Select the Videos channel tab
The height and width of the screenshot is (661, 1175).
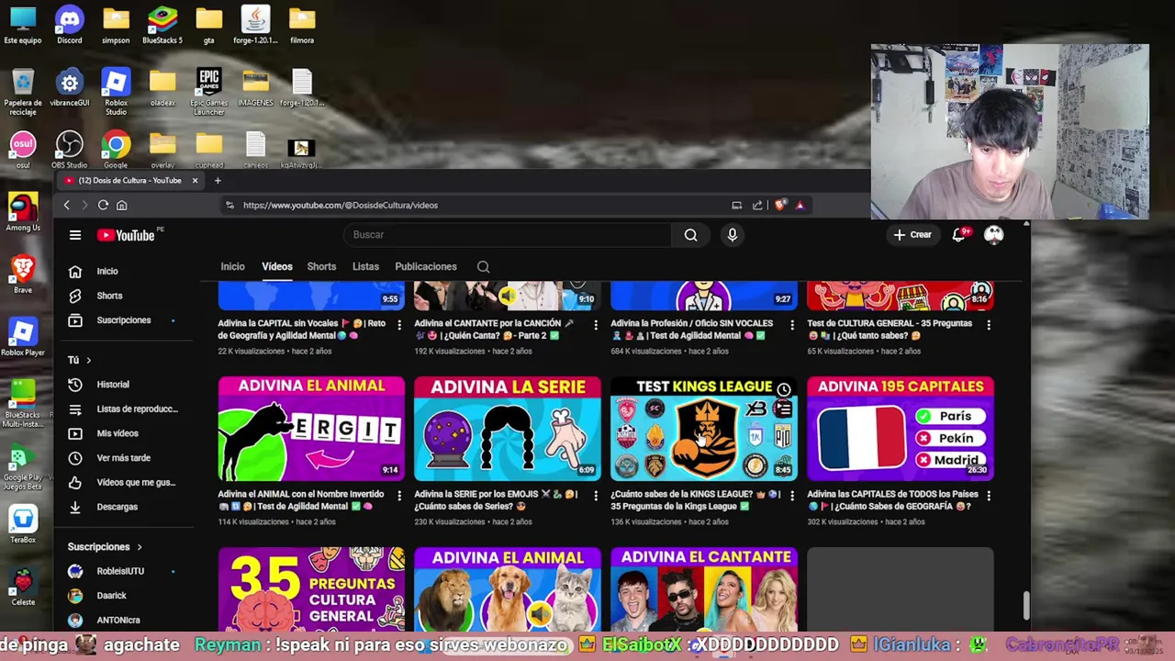(x=276, y=266)
